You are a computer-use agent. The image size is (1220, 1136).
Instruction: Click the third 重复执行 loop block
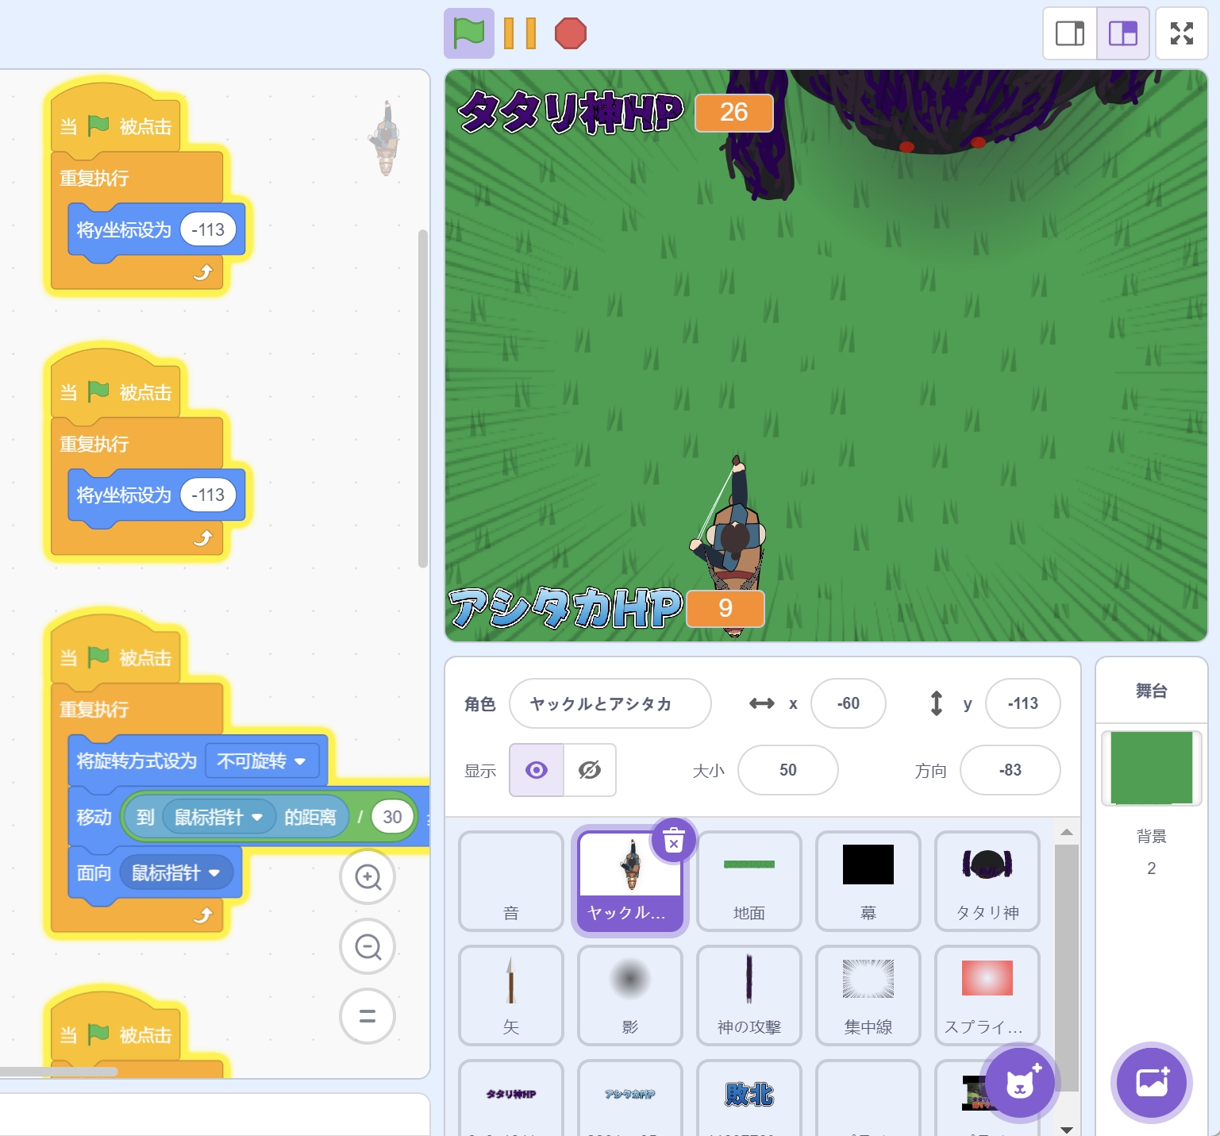94,709
